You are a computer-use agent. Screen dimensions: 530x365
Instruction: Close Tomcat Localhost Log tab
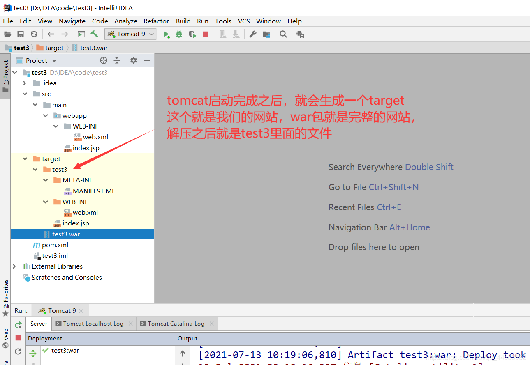point(131,324)
